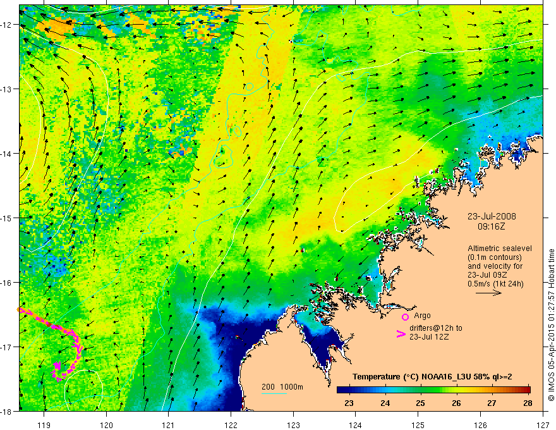Click latitude axis label -17
This screenshot has width=556, height=430.
click(x=6, y=347)
